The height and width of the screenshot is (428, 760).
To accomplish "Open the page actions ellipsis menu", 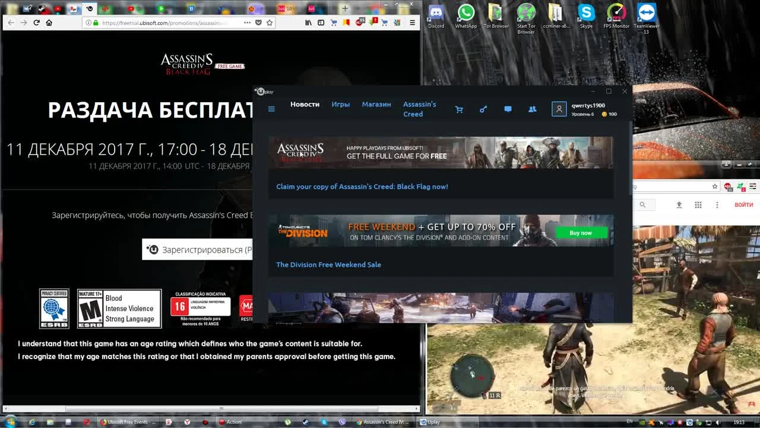I will point(247,23).
